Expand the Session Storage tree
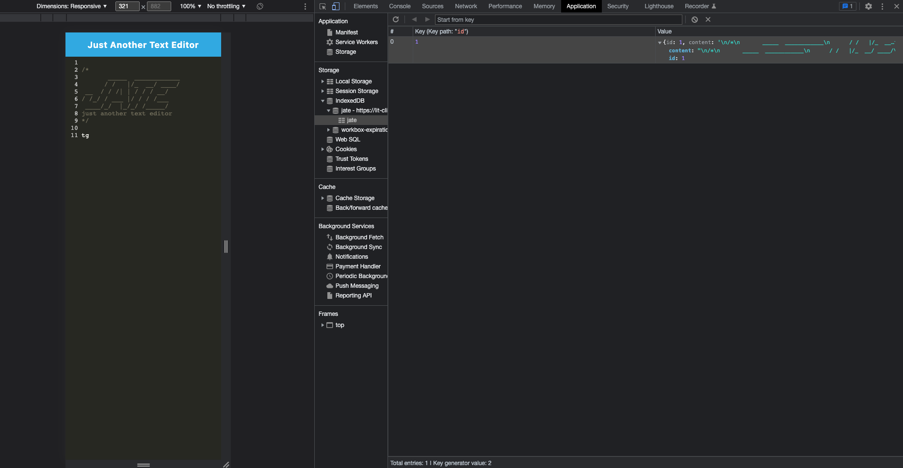903x468 pixels. pos(322,91)
